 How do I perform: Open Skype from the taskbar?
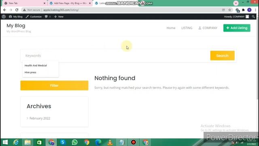coord(63,142)
